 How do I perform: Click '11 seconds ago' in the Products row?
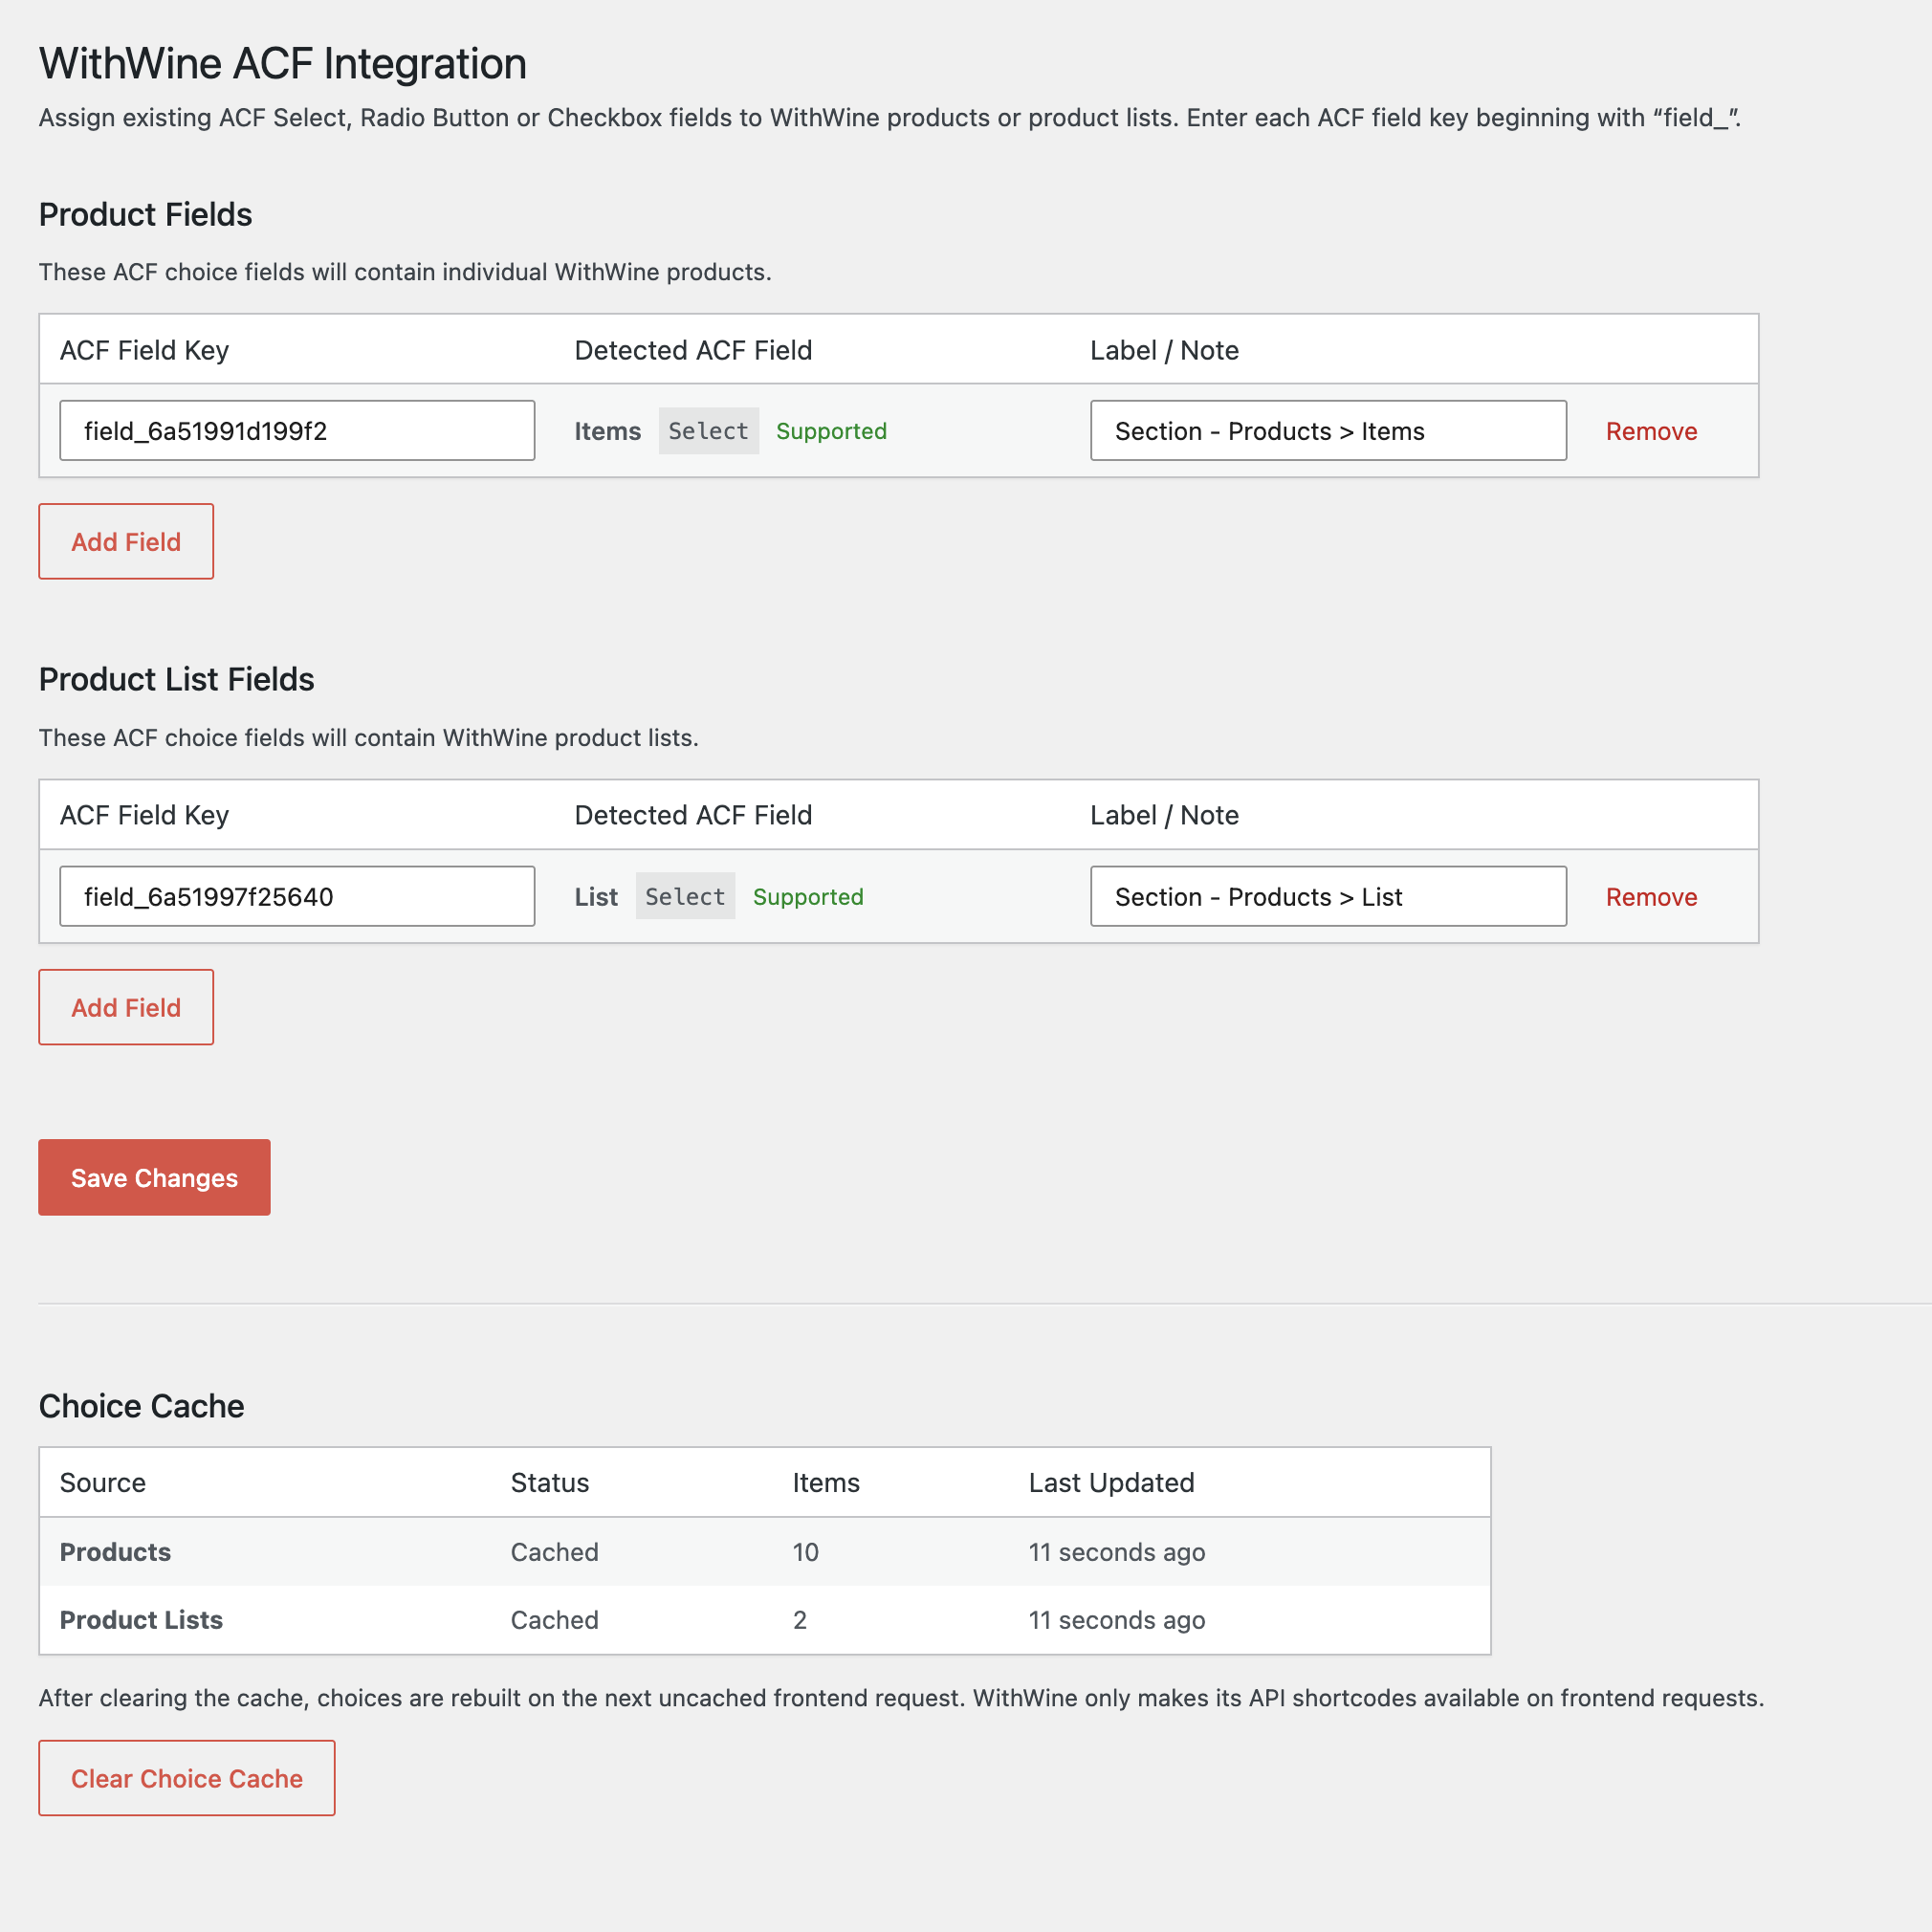coord(1117,1552)
